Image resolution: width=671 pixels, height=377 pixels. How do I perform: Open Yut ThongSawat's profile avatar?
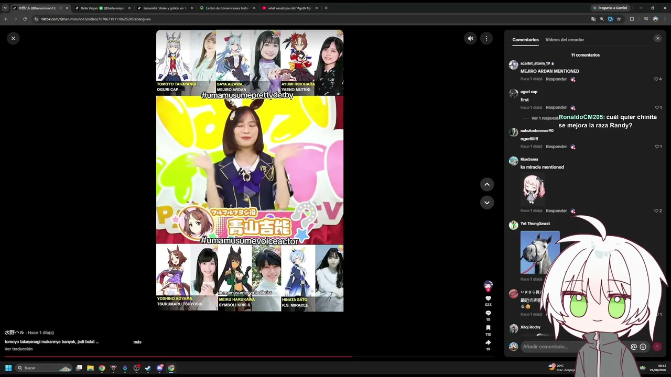[513, 225]
